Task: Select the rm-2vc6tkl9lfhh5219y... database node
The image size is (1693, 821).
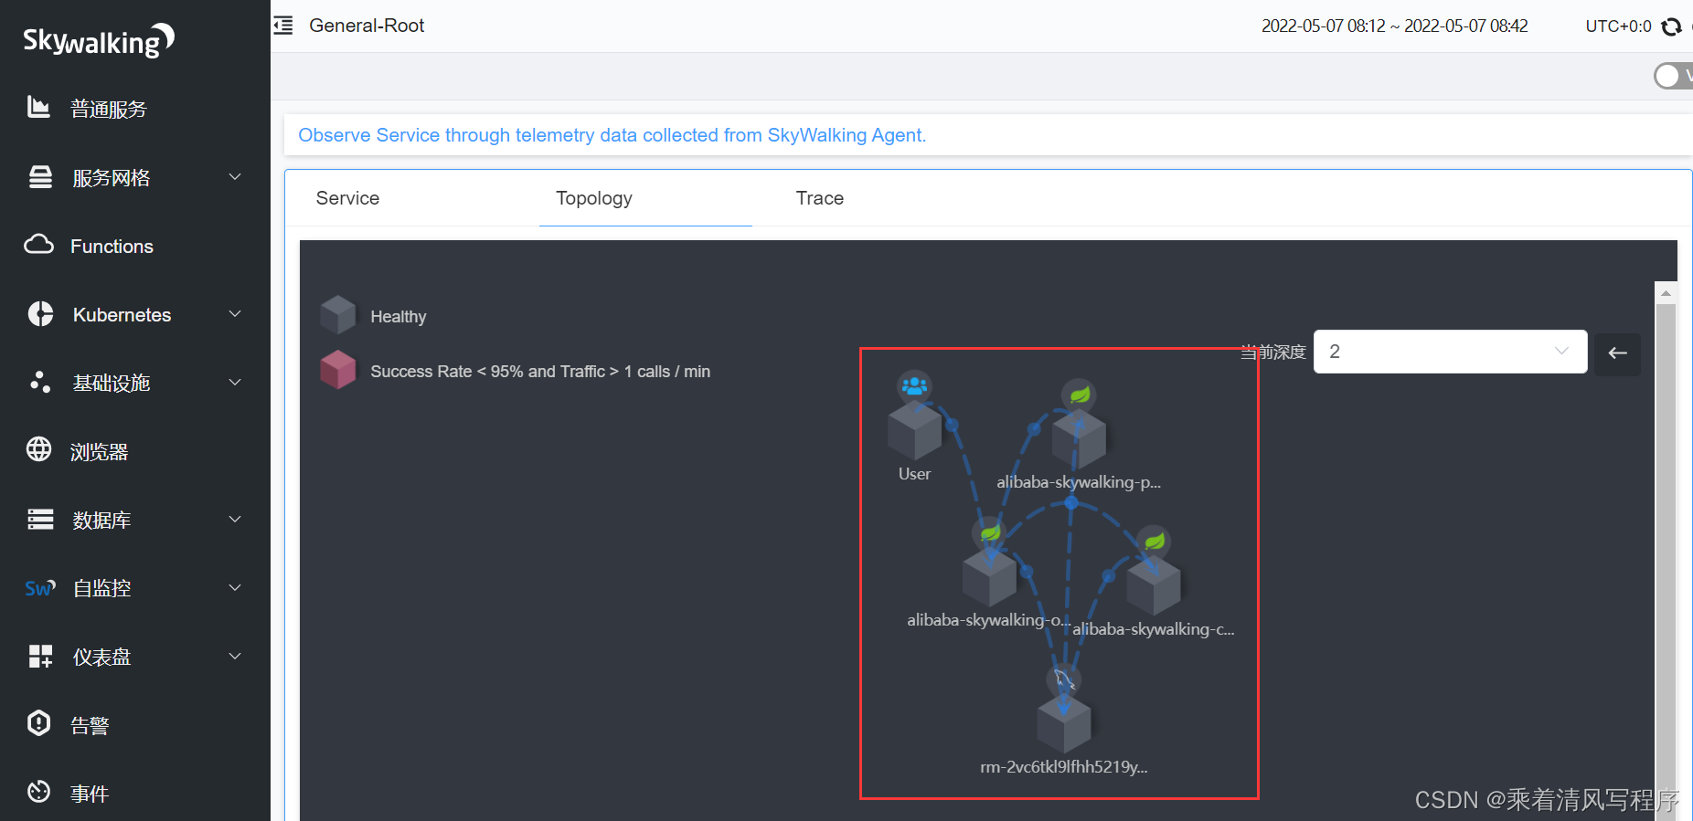Action: (1064, 723)
